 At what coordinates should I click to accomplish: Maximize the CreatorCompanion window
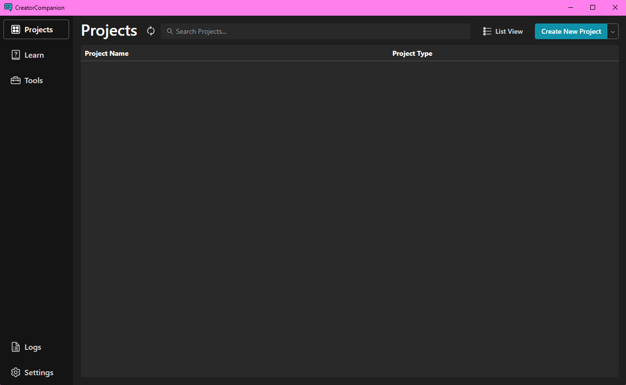tap(593, 7)
